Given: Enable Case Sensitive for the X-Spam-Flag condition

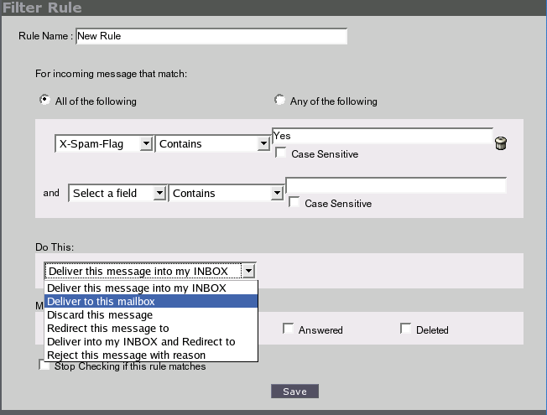Looking at the screenshot, I should 280,153.
